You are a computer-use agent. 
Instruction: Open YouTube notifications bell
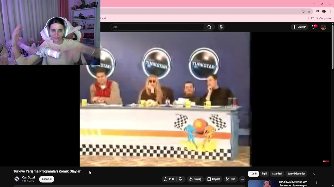pyautogui.click(x=313, y=27)
